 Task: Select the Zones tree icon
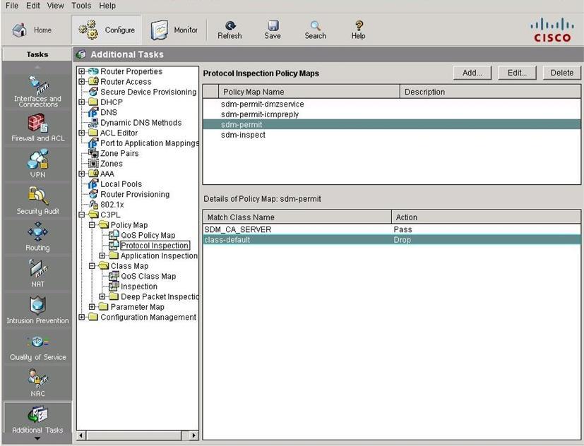click(93, 164)
